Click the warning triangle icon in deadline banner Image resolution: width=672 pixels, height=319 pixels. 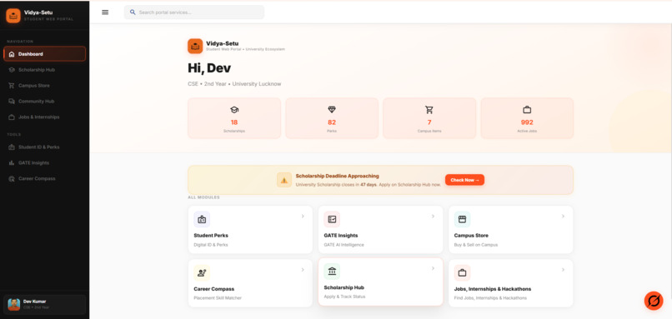point(284,180)
